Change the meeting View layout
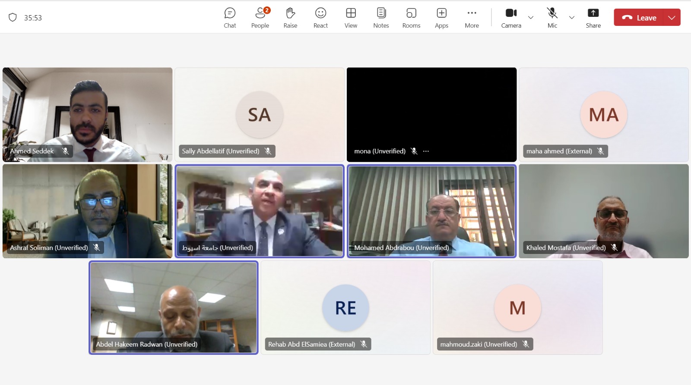691x385 pixels. pyautogui.click(x=351, y=18)
